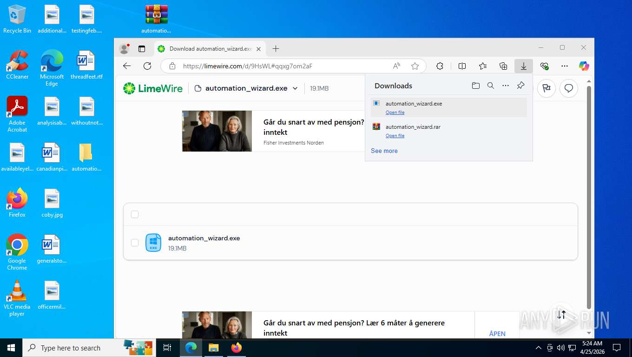Screen dimensions: 632x357
Task: Toggle the Downloads toolbar button
Action: pyautogui.click(x=524, y=66)
